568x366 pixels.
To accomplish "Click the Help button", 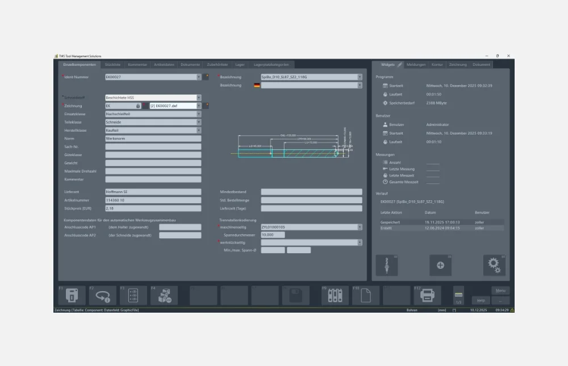I will (481, 300).
